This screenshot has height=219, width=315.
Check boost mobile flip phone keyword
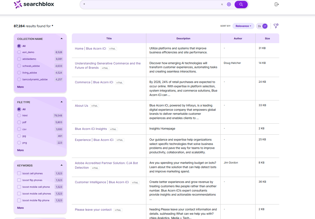point(19,200)
